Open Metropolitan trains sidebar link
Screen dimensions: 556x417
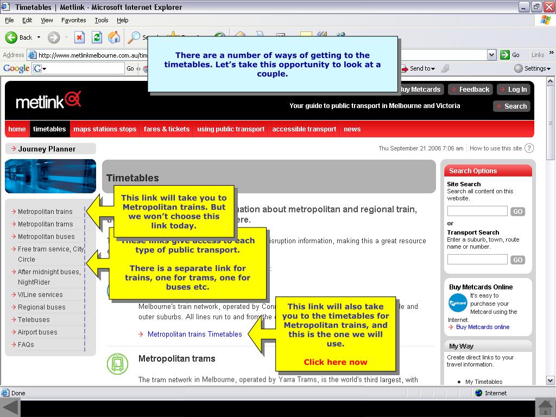pos(45,212)
